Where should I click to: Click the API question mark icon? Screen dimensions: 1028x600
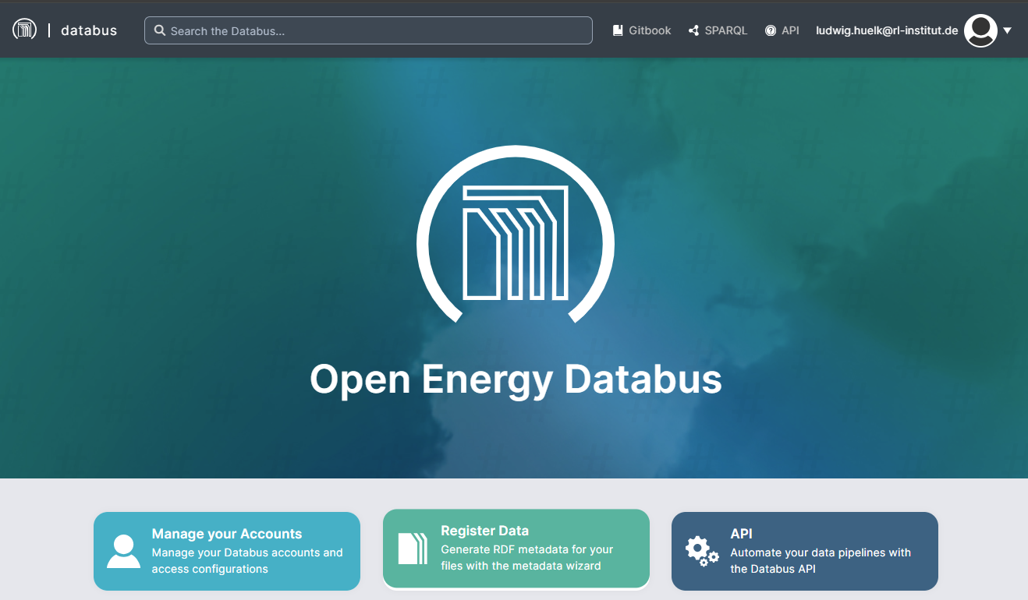pos(771,30)
